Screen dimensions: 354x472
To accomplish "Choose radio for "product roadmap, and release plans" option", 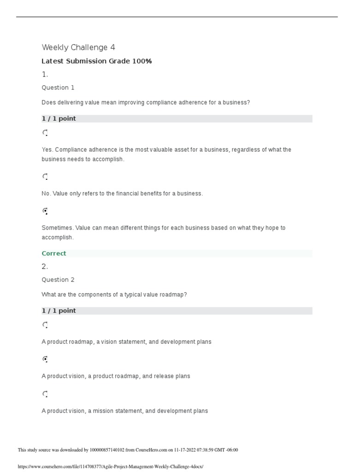I will [45, 359].
